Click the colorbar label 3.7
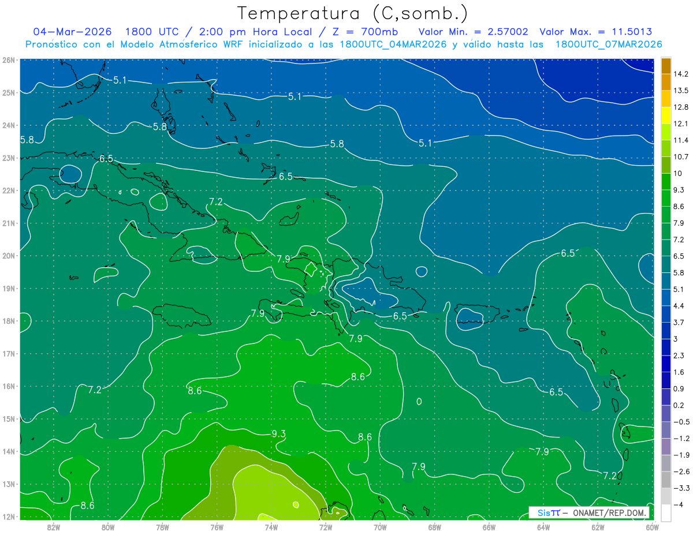Image resolution: width=693 pixels, height=535 pixels. 679,322
